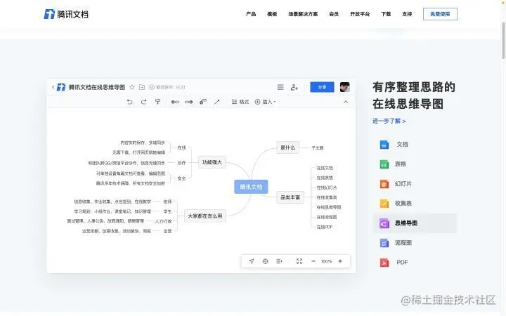Click the 在线PDF child node

[324, 227]
